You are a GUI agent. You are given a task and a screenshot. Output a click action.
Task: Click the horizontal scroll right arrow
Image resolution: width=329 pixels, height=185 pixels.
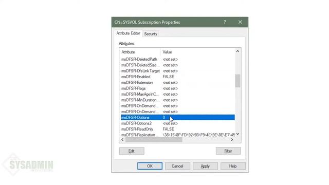232,140
